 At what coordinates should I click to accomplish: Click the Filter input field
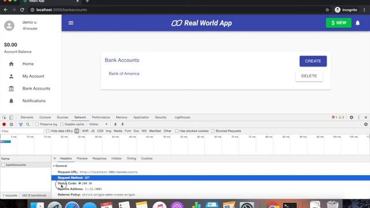(22, 131)
